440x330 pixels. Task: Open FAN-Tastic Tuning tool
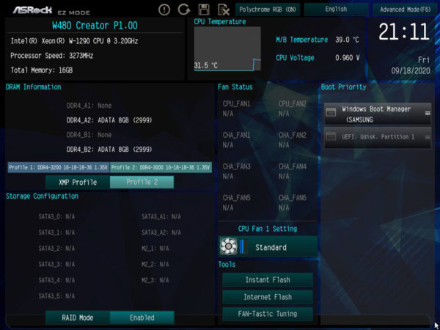point(268,314)
